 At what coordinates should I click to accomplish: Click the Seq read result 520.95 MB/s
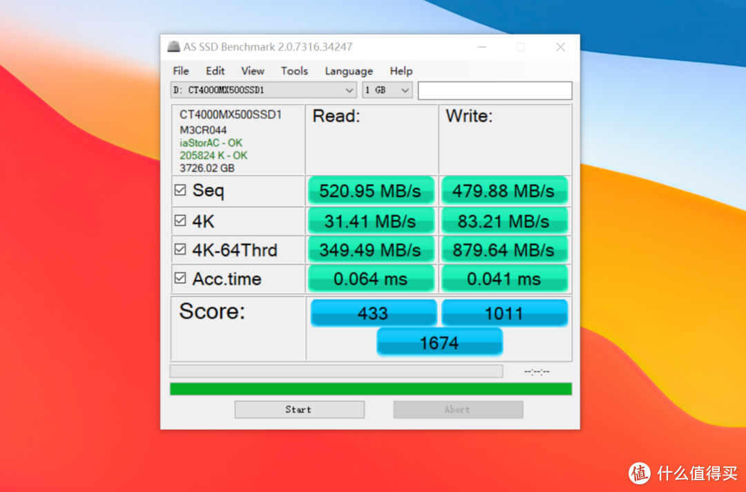pyautogui.click(x=371, y=190)
